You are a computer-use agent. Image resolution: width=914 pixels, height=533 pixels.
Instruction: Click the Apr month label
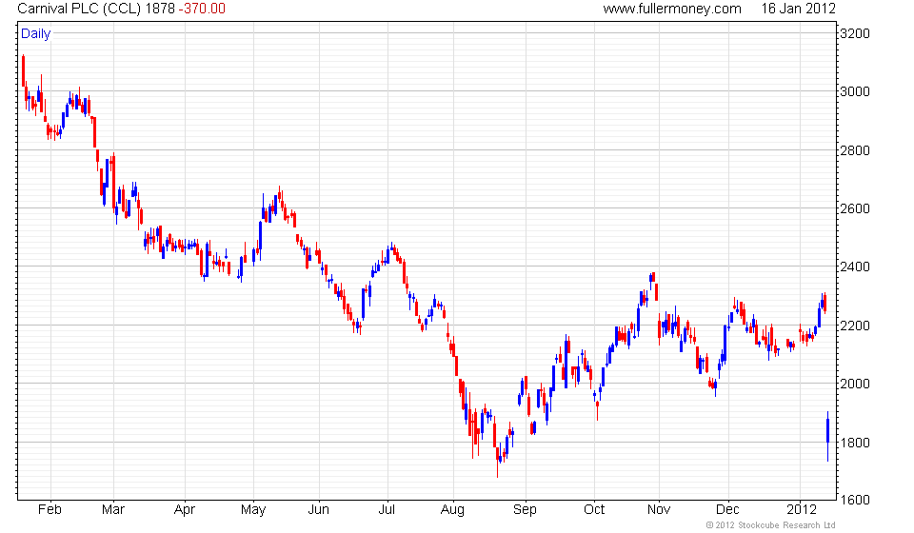pyautogui.click(x=184, y=510)
